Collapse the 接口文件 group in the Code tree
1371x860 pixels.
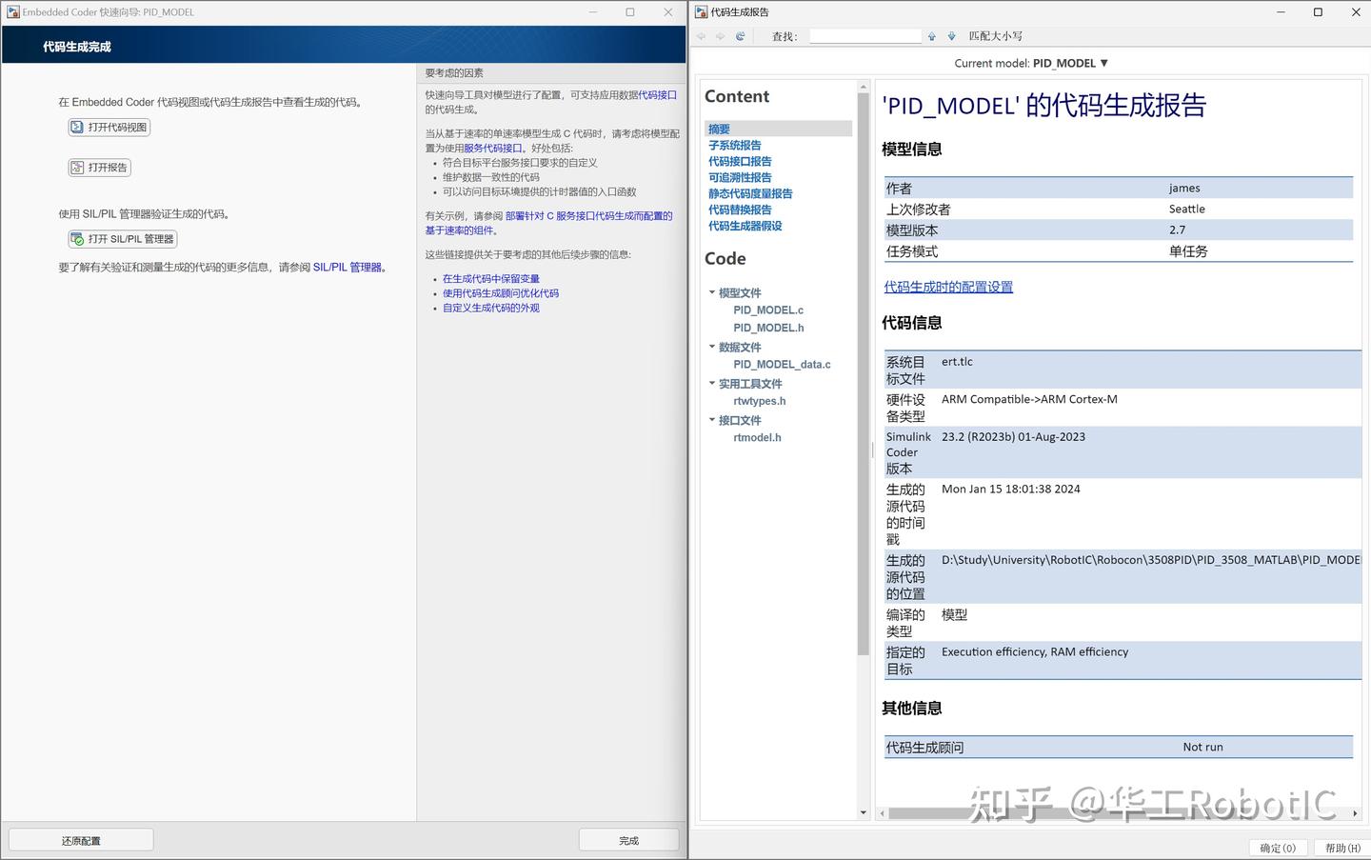[x=711, y=419]
